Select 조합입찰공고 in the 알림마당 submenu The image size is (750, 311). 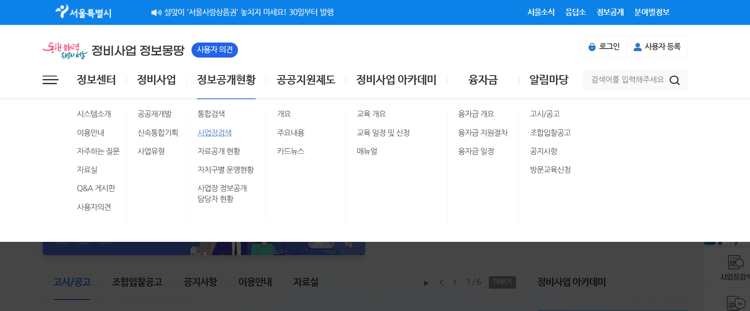coord(550,133)
